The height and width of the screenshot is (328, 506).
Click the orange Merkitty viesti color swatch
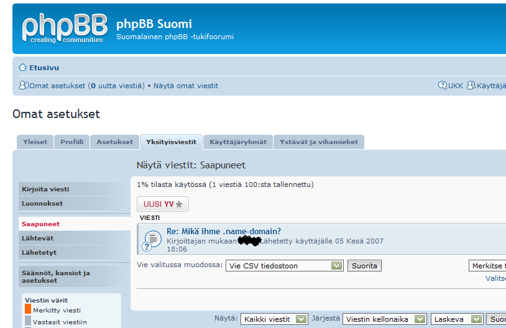tap(27, 310)
